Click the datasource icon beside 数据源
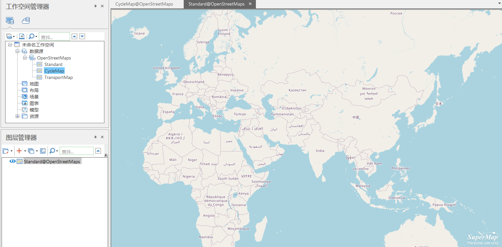This screenshot has width=502, height=247. pos(24,51)
